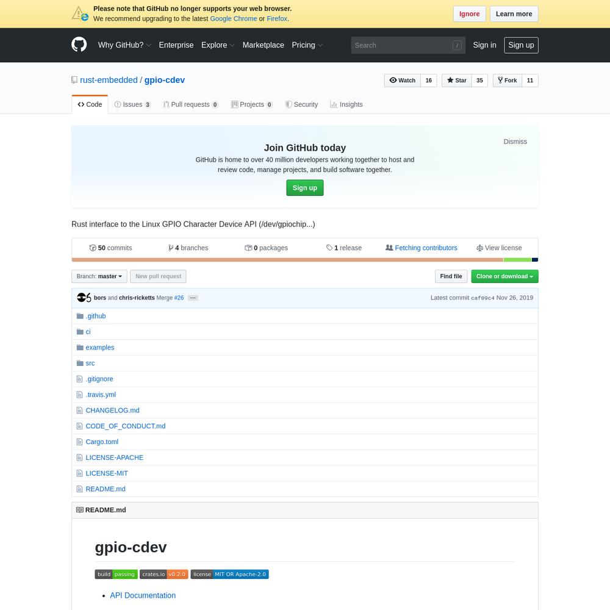Open the GitHub Octocat logo home link

pos(79,45)
